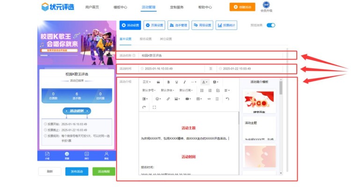
Task: Open the 排行 ranking icon in the phone preview
Action: pyautogui.click(x=87, y=155)
